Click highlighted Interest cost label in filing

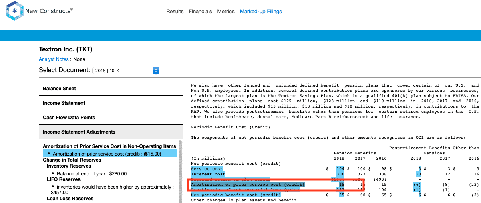[x=208, y=174]
